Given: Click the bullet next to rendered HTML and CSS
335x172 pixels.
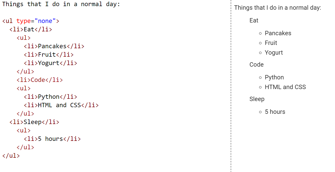Looking at the screenshot, I should (x=260, y=87).
